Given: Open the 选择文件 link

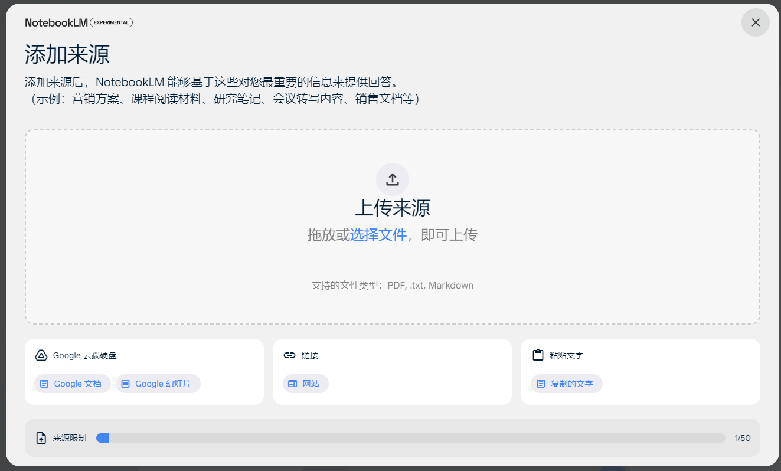Looking at the screenshot, I should (x=378, y=235).
